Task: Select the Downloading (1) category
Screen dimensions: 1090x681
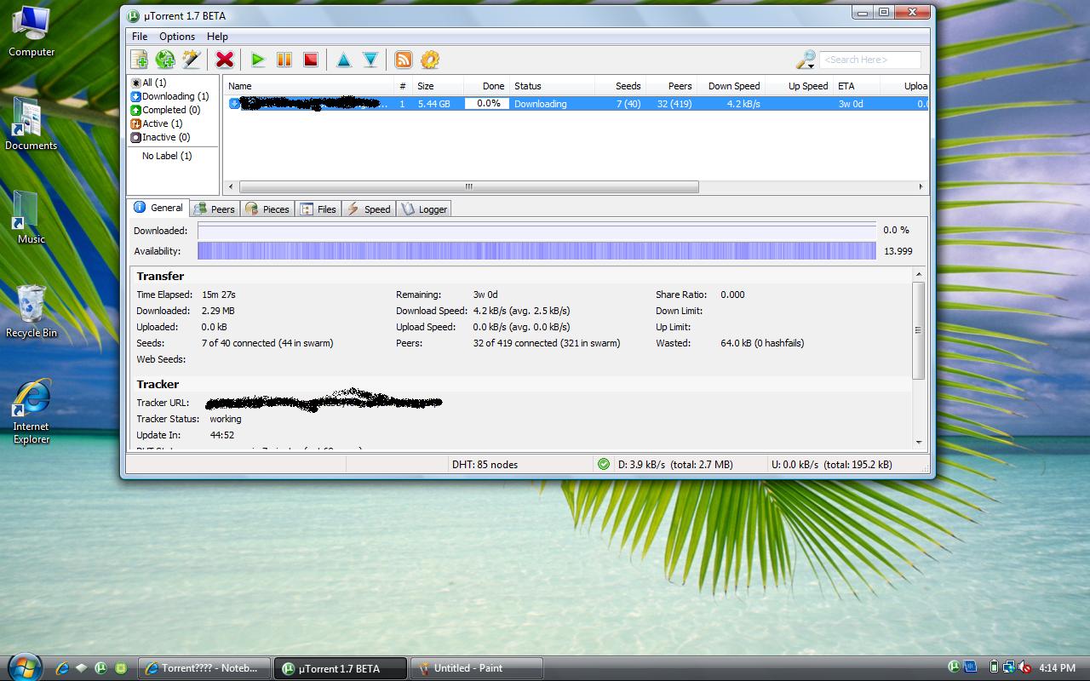Action: pyautogui.click(x=169, y=96)
